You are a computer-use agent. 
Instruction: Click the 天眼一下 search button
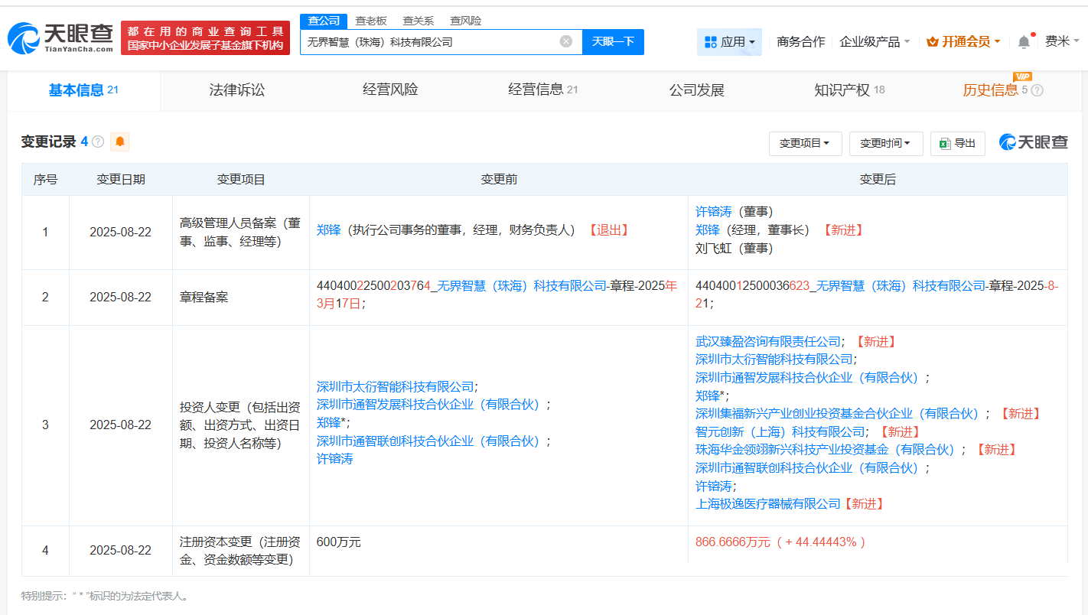pyautogui.click(x=613, y=41)
